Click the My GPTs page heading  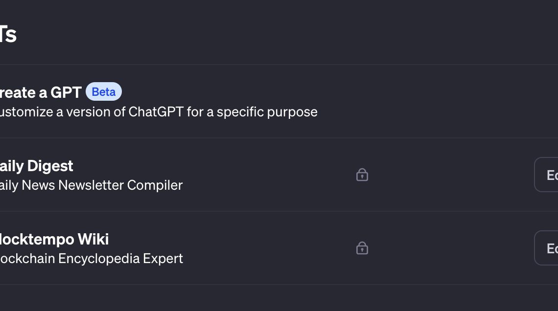[x=8, y=34]
